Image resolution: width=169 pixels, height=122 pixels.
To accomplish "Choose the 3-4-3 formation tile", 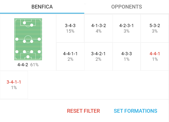I will pyautogui.click(x=70, y=28).
